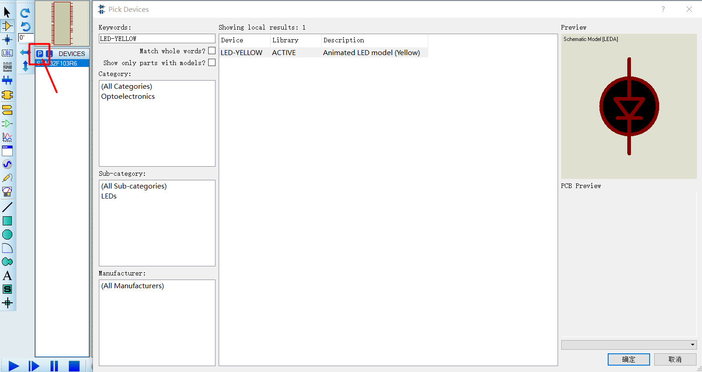The height and width of the screenshot is (372, 702).
Task: Select the Text Script tool
Action: tap(7, 67)
